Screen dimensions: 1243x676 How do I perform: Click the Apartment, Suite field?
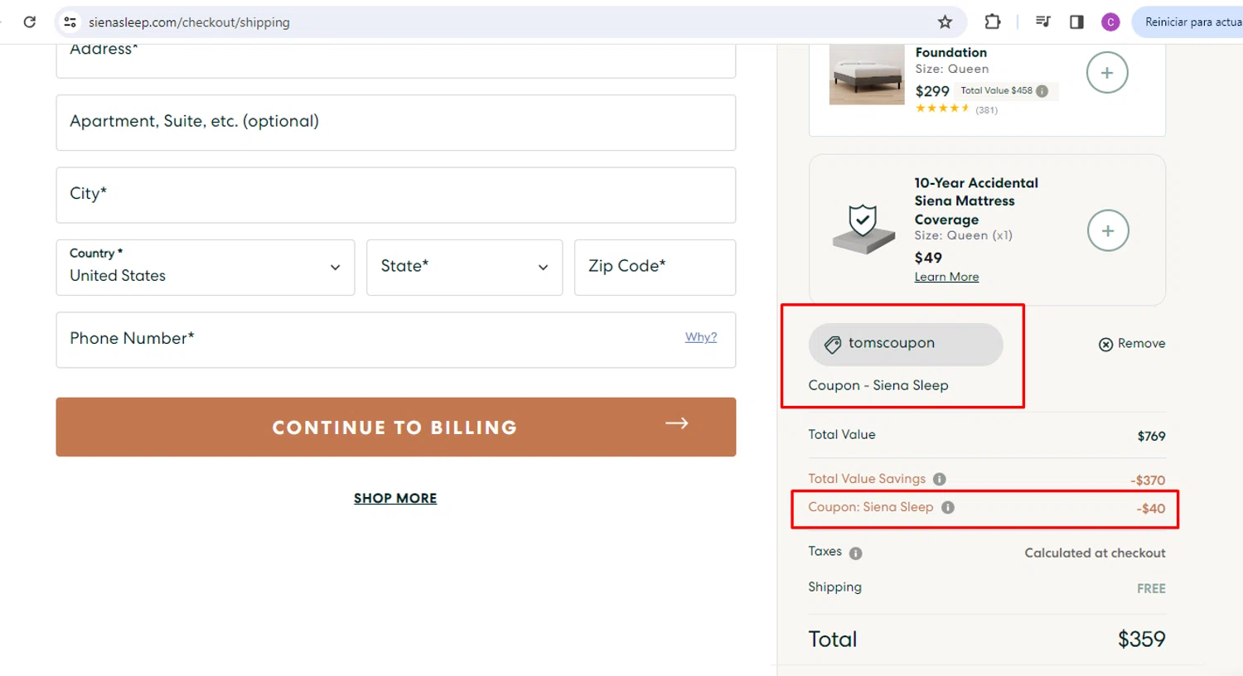(x=396, y=123)
